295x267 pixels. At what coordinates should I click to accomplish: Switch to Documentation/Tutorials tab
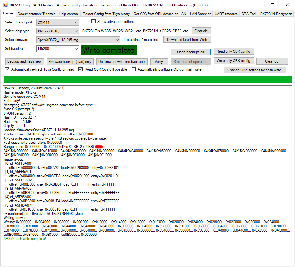(x=36, y=14)
